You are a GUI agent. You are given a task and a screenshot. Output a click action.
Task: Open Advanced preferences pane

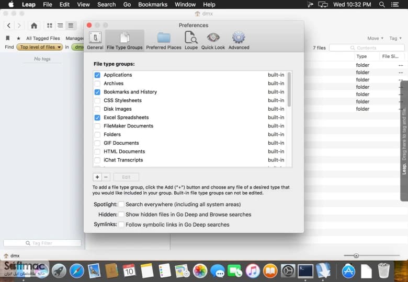click(x=239, y=41)
